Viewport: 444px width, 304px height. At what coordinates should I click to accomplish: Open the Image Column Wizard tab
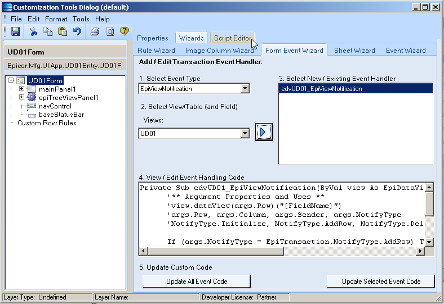click(x=219, y=51)
